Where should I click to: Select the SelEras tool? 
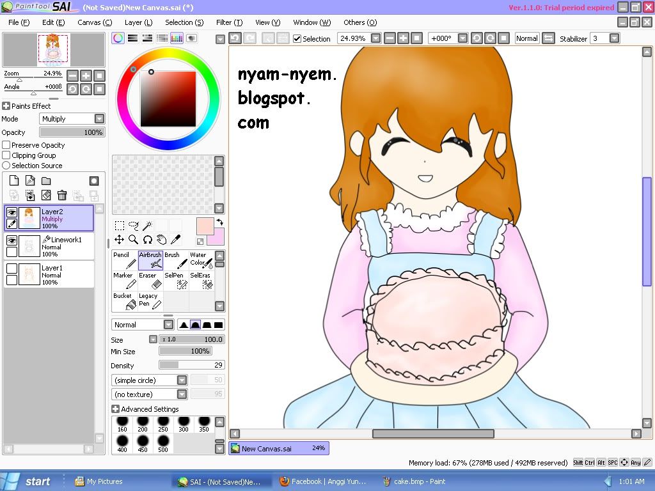201,281
